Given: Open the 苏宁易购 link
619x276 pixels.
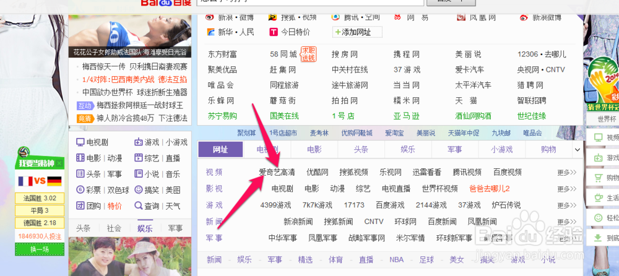Looking at the screenshot, I should [222, 116].
